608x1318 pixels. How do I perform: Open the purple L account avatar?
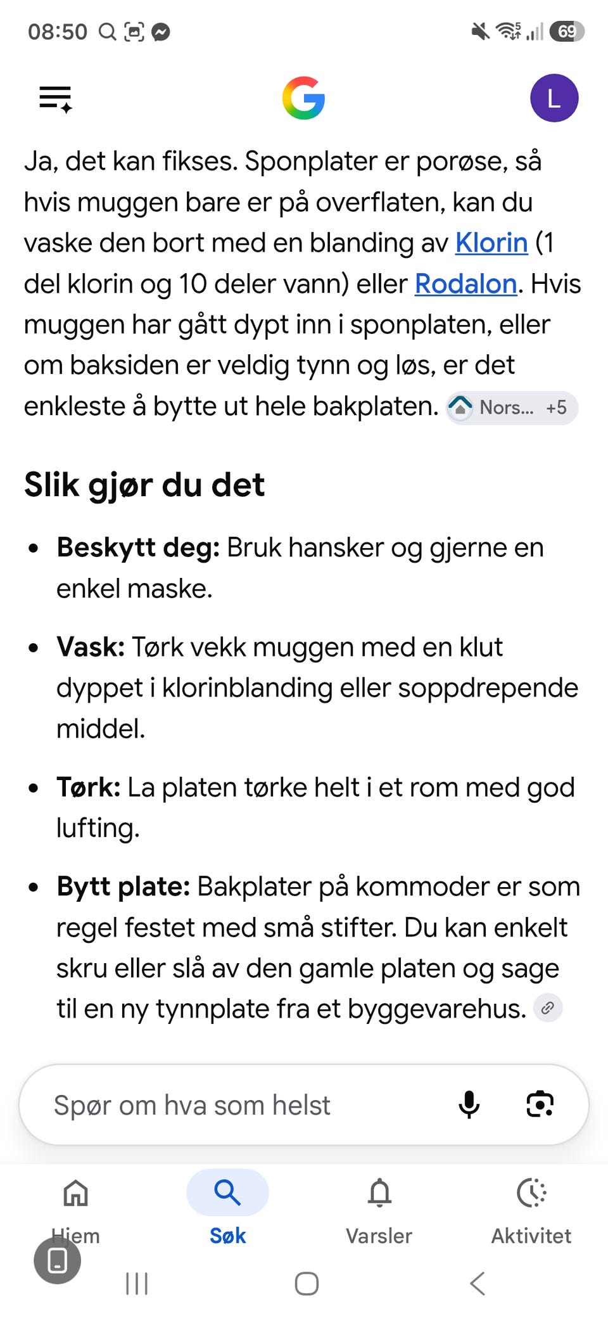(554, 98)
